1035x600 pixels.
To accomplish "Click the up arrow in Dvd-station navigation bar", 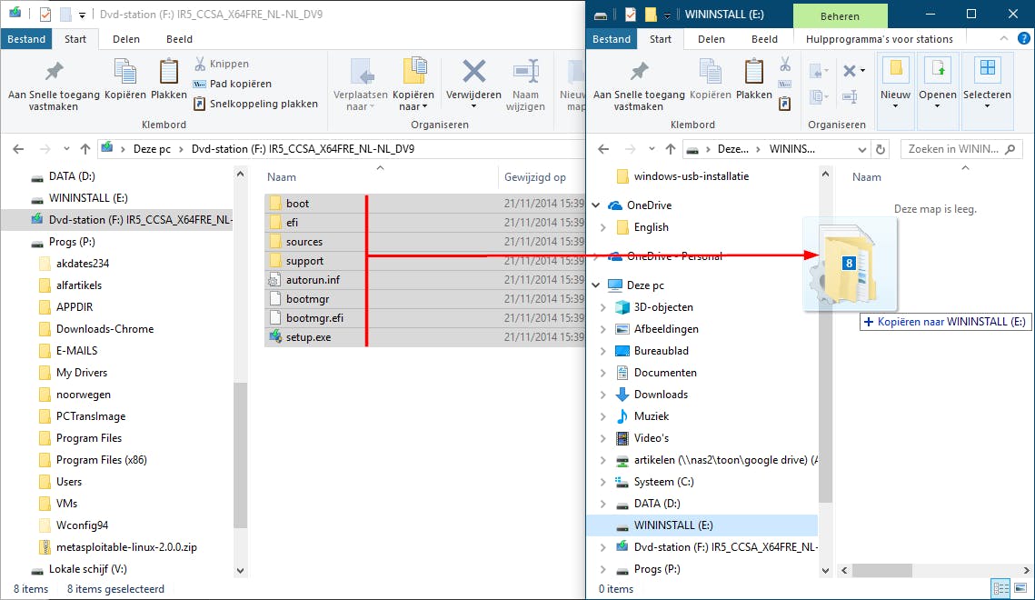I will 85,149.
